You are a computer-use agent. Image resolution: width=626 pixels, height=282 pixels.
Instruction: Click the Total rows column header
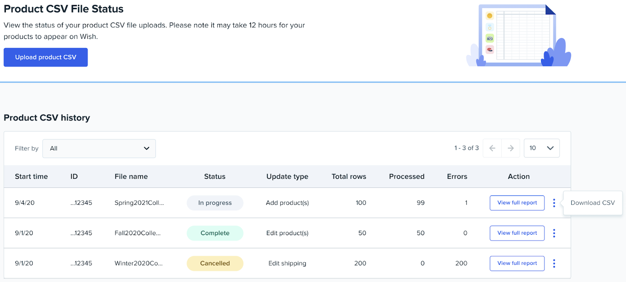coord(349,176)
